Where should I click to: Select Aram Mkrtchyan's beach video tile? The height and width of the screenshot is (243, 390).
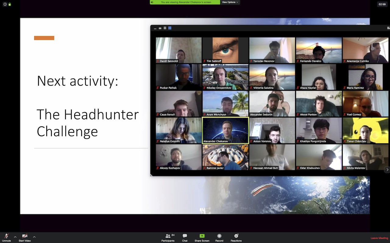225,104
